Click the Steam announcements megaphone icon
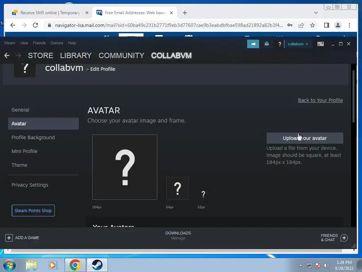 point(253,44)
